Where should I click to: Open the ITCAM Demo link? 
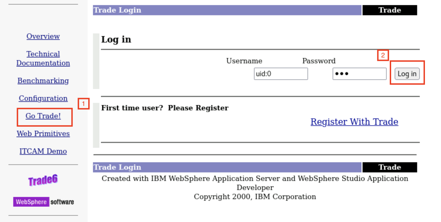(x=43, y=151)
